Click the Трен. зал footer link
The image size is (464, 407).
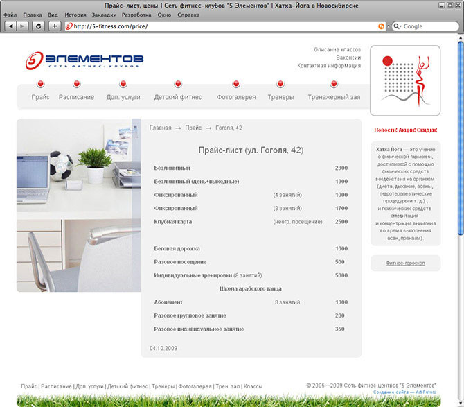click(x=228, y=386)
